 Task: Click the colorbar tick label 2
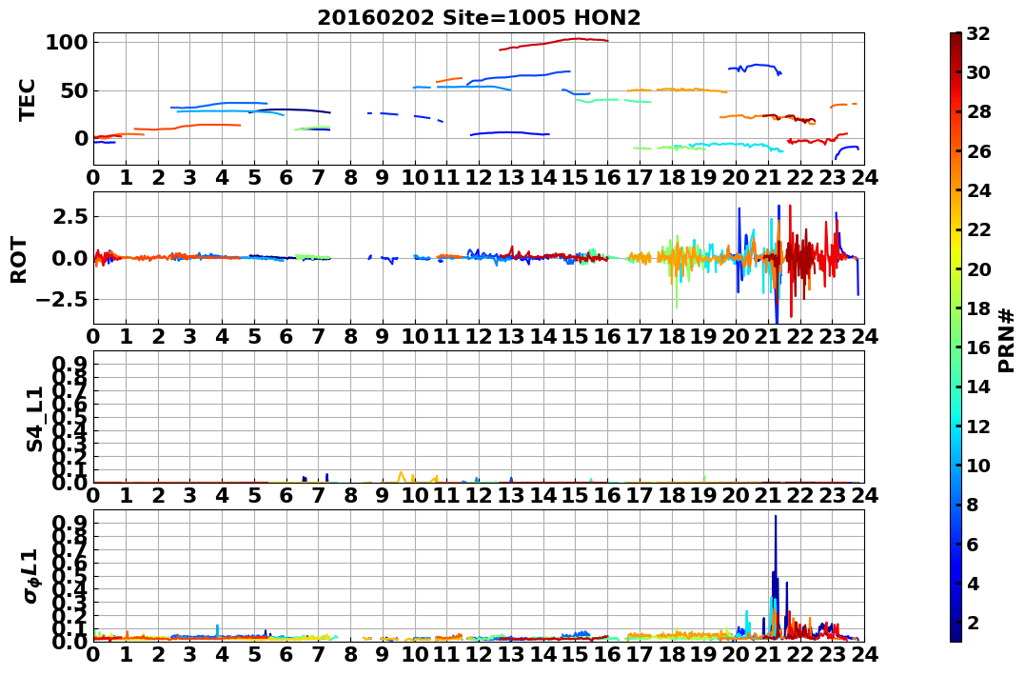click(x=972, y=622)
